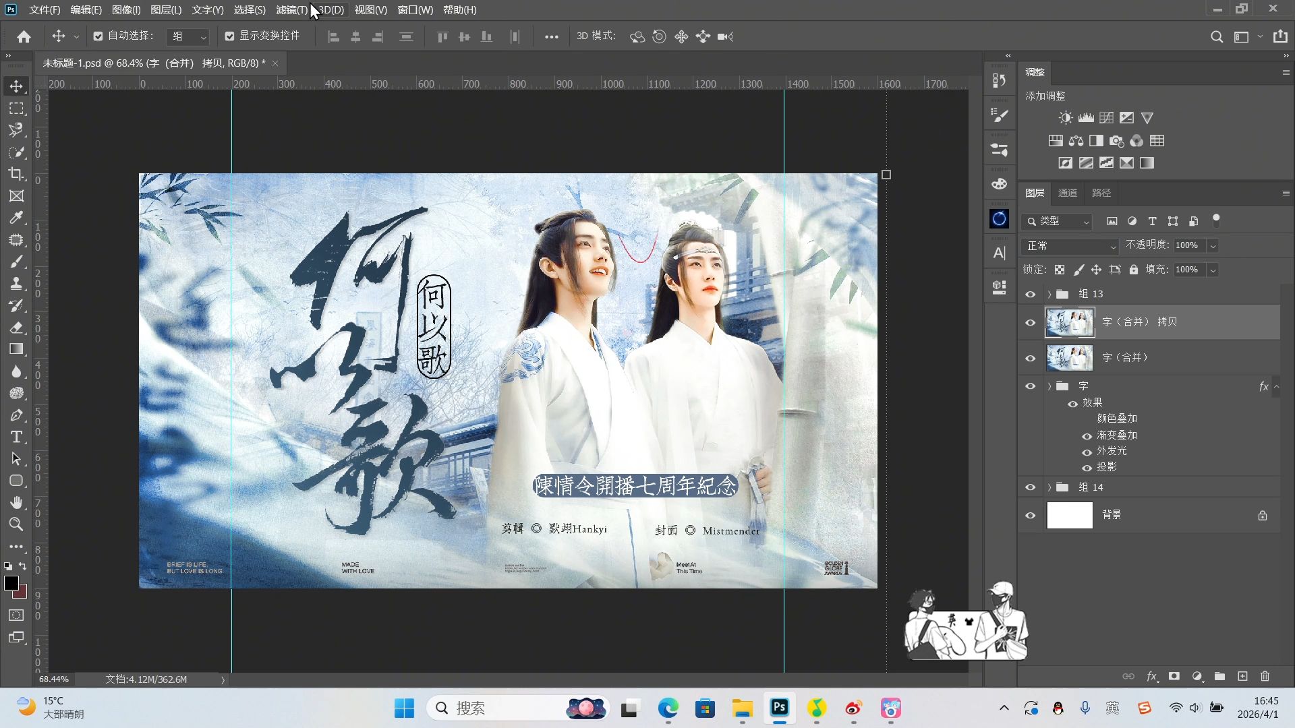Switch to the 路径 tab
The width and height of the screenshot is (1295, 728).
(x=1101, y=193)
